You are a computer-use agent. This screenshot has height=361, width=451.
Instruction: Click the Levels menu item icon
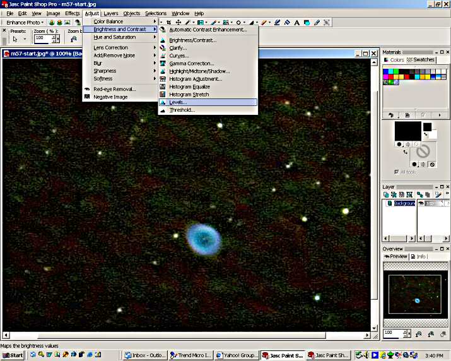(163, 102)
